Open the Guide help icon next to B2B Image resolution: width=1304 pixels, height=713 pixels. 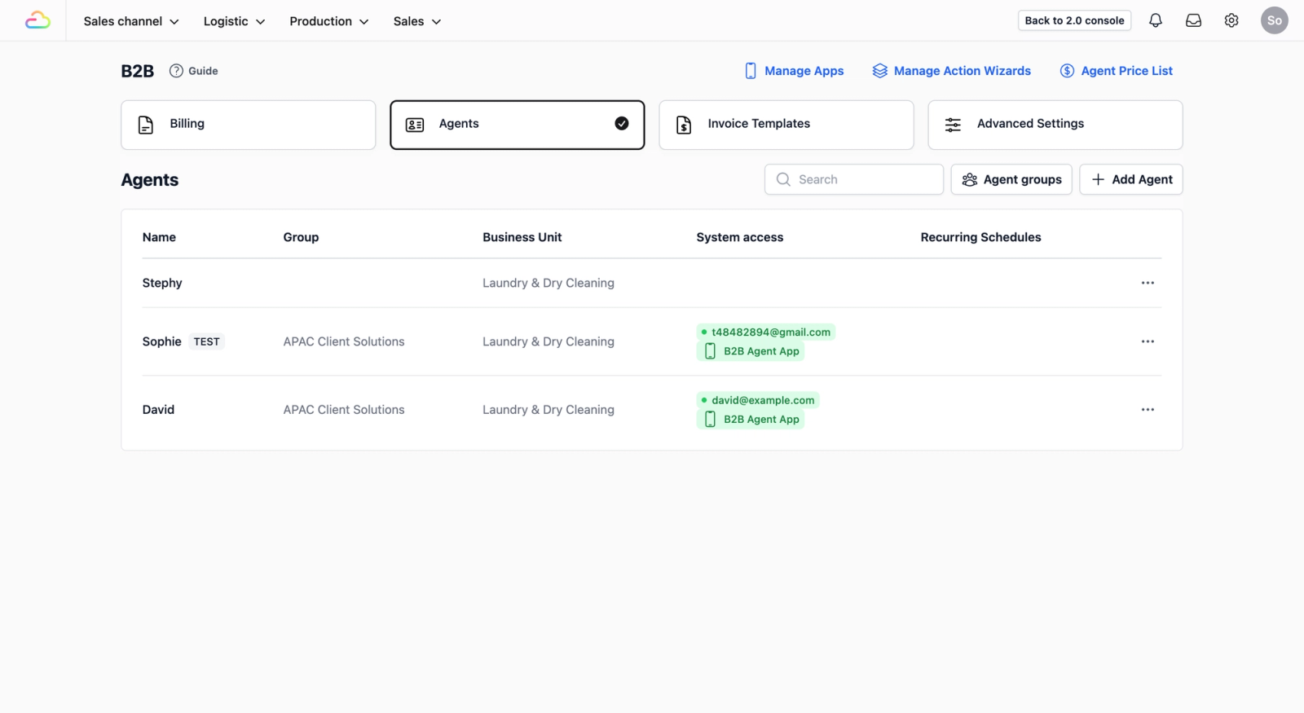coord(176,71)
